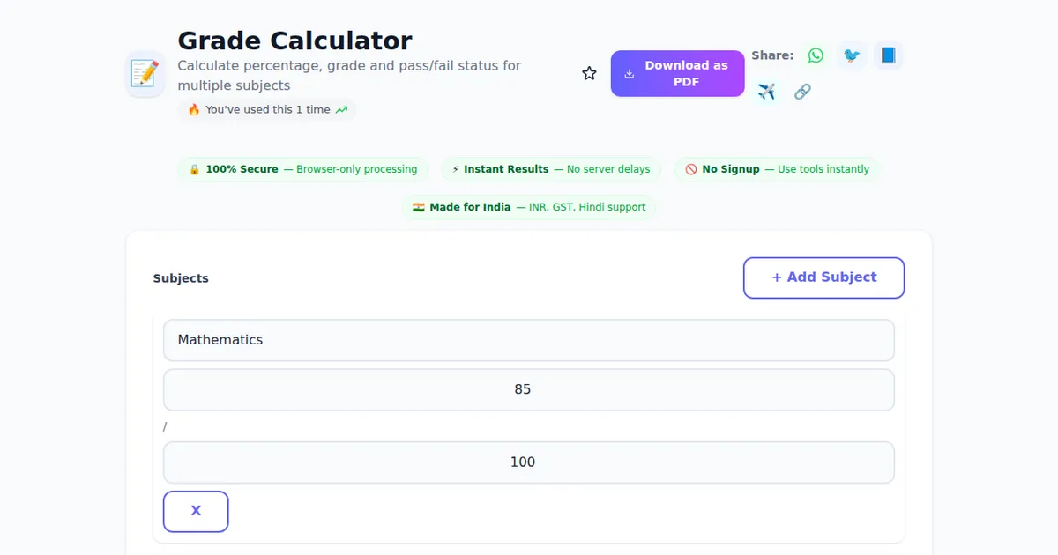The width and height of the screenshot is (1058, 555).
Task: Add a new subject row
Action: [823, 277]
